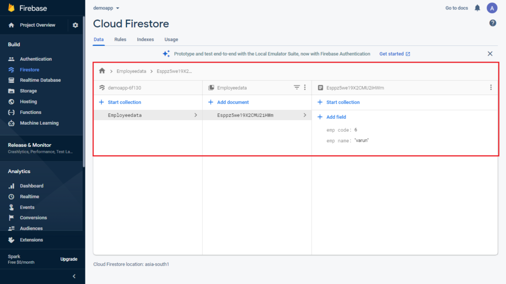Click the sidebar vertical scrollbar
506x284 pixels.
(x=84, y=92)
